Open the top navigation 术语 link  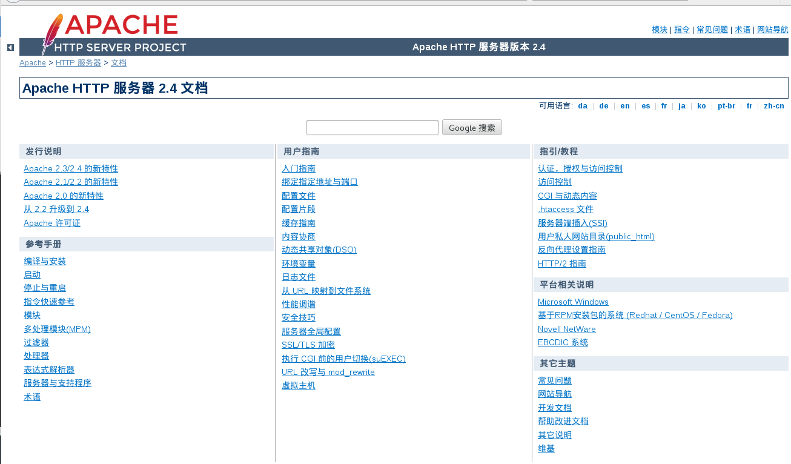click(x=743, y=29)
